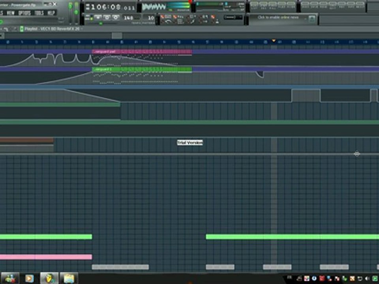Click the CPU and memory meter panel

(x=220, y=7)
